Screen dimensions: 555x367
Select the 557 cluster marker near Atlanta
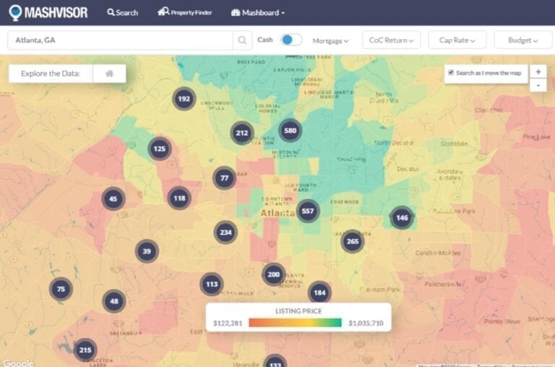[x=308, y=211]
